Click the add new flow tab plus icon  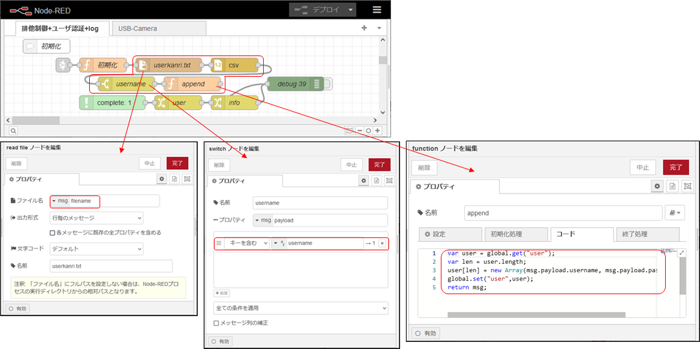(364, 28)
